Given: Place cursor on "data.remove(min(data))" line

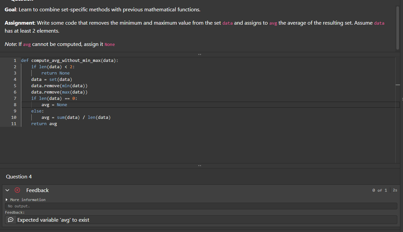Looking at the screenshot, I should pos(59,86).
